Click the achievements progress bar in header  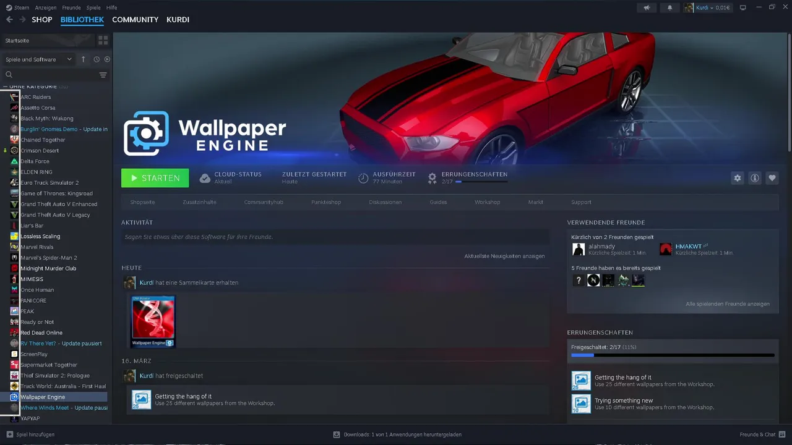(x=481, y=182)
